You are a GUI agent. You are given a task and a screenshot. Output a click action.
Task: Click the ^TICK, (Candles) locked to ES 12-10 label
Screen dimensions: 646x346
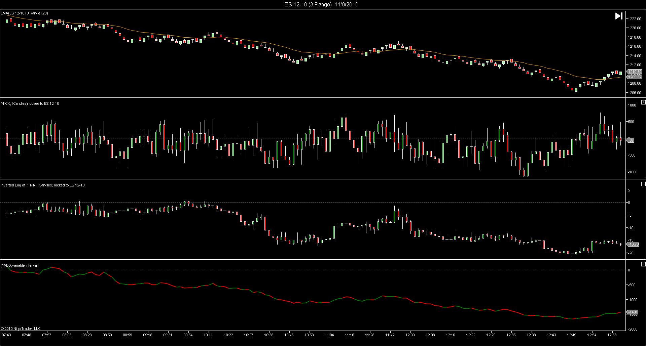point(30,103)
